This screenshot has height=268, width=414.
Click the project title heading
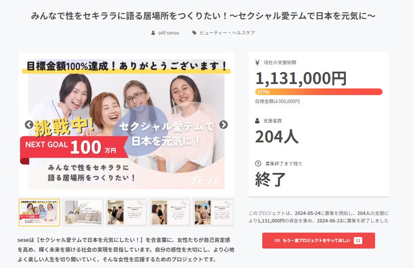[203, 16]
